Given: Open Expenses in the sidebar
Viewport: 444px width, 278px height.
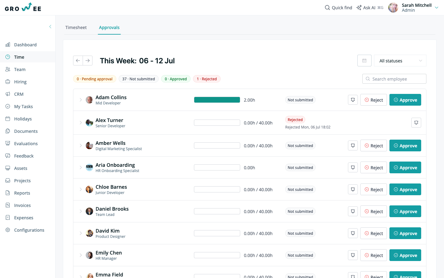Looking at the screenshot, I should click(x=28, y=218).
